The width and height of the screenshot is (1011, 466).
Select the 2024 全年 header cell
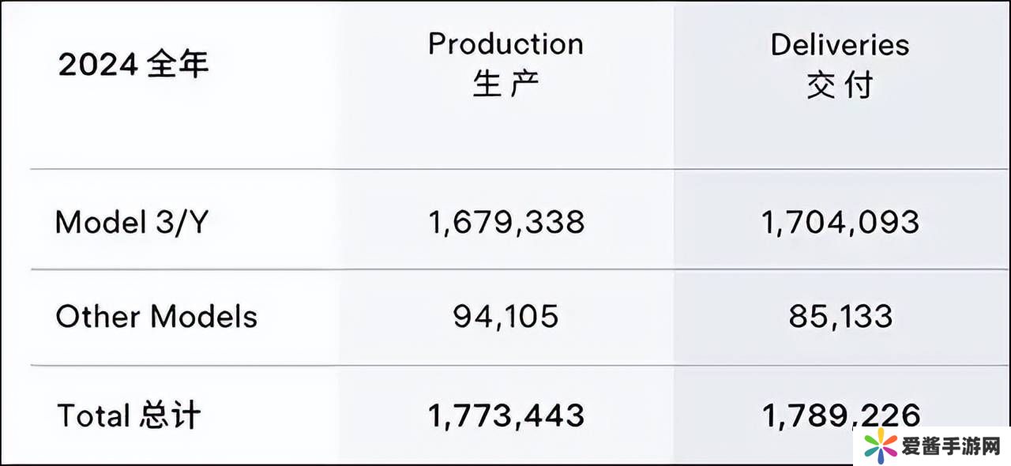pyautogui.click(x=133, y=65)
